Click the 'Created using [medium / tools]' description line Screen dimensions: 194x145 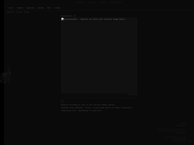[97, 108]
